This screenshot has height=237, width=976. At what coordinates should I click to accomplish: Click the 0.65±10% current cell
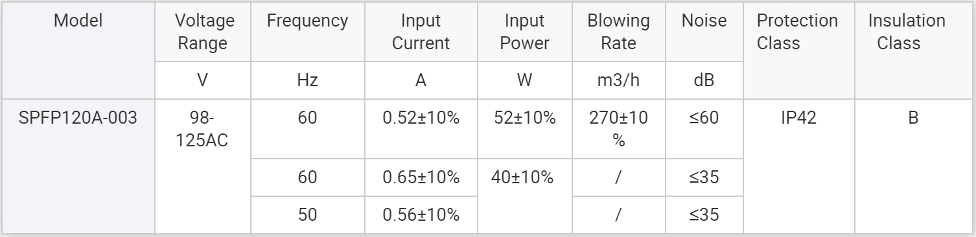coord(421,177)
